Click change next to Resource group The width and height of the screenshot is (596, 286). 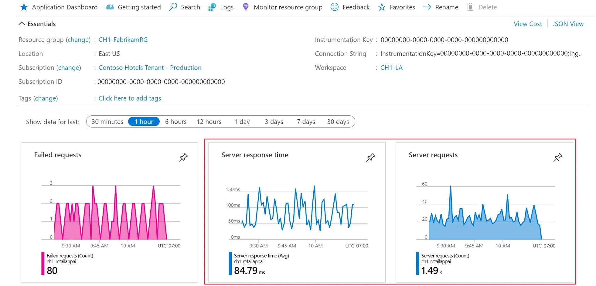(78, 39)
